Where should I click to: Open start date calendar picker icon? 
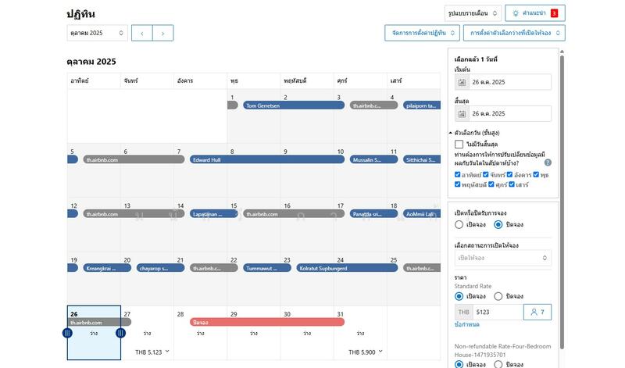[x=462, y=82]
